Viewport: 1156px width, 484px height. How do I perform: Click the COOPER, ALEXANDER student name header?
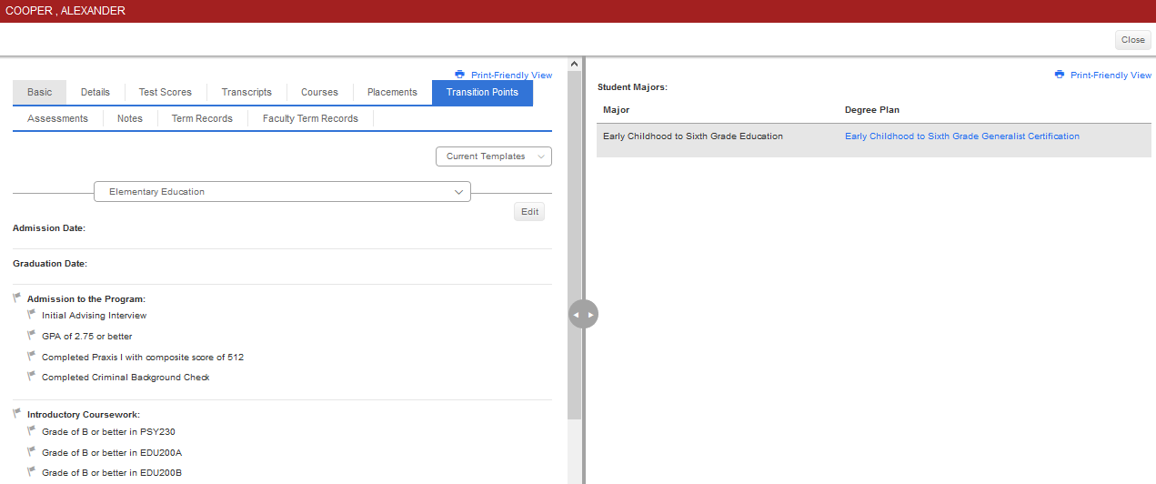pos(65,11)
